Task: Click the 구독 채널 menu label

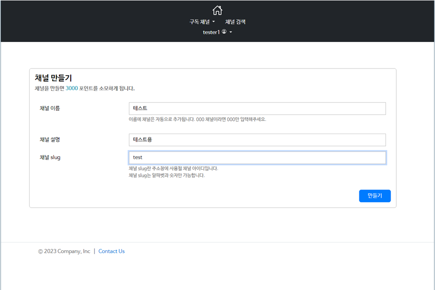Action: pyautogui.click(x=200, y=22)
